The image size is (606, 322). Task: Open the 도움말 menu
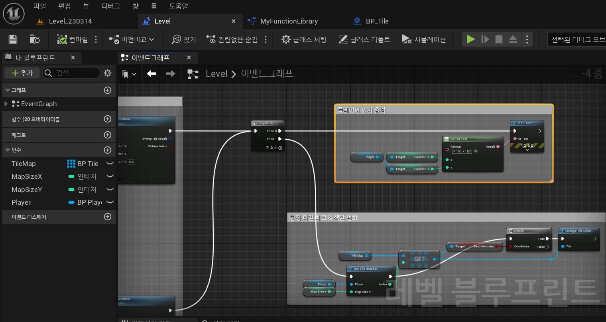(x=178, y=6)
